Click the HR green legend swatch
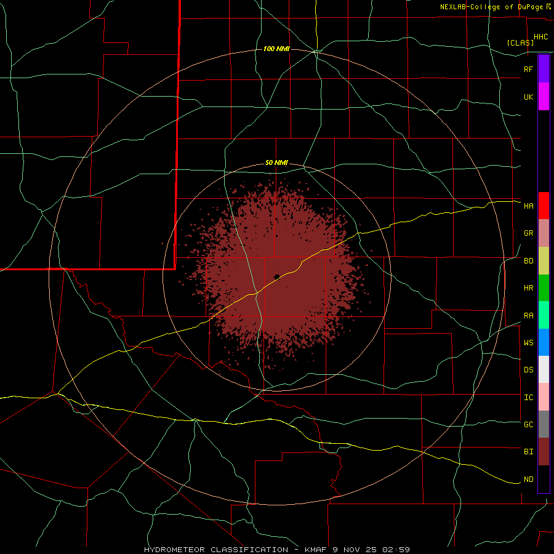 544,288
